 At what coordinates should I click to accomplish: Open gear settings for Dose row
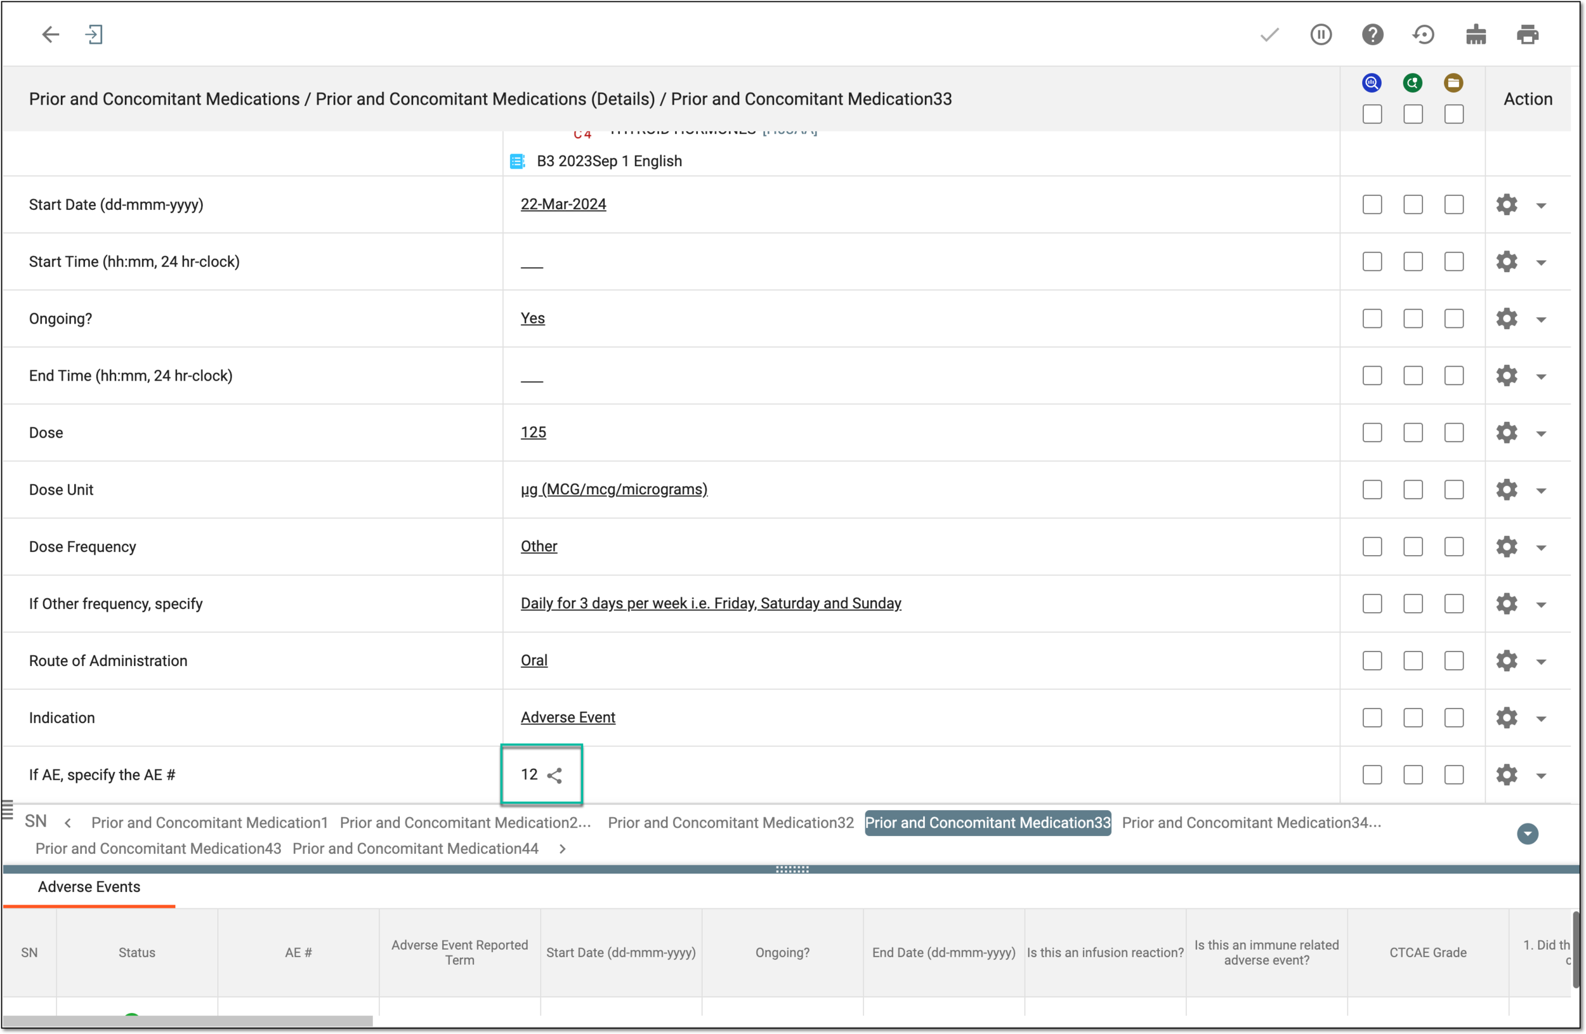1507,433
